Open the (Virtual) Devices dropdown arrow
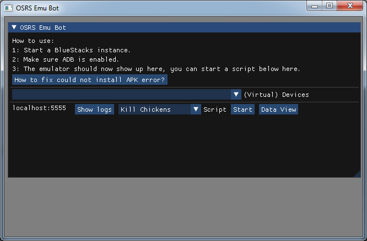 [x=236, y=95]
